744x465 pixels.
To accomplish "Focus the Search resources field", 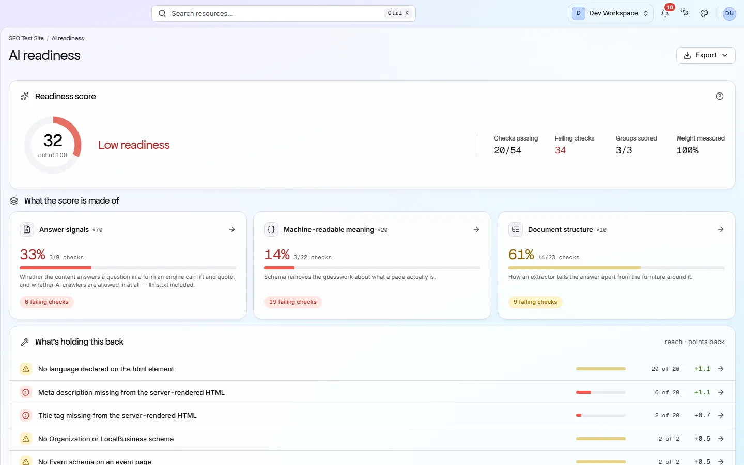I will tap(284, 13).
